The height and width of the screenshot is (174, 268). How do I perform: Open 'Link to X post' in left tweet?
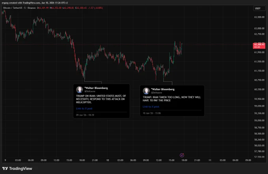(84, 108)
